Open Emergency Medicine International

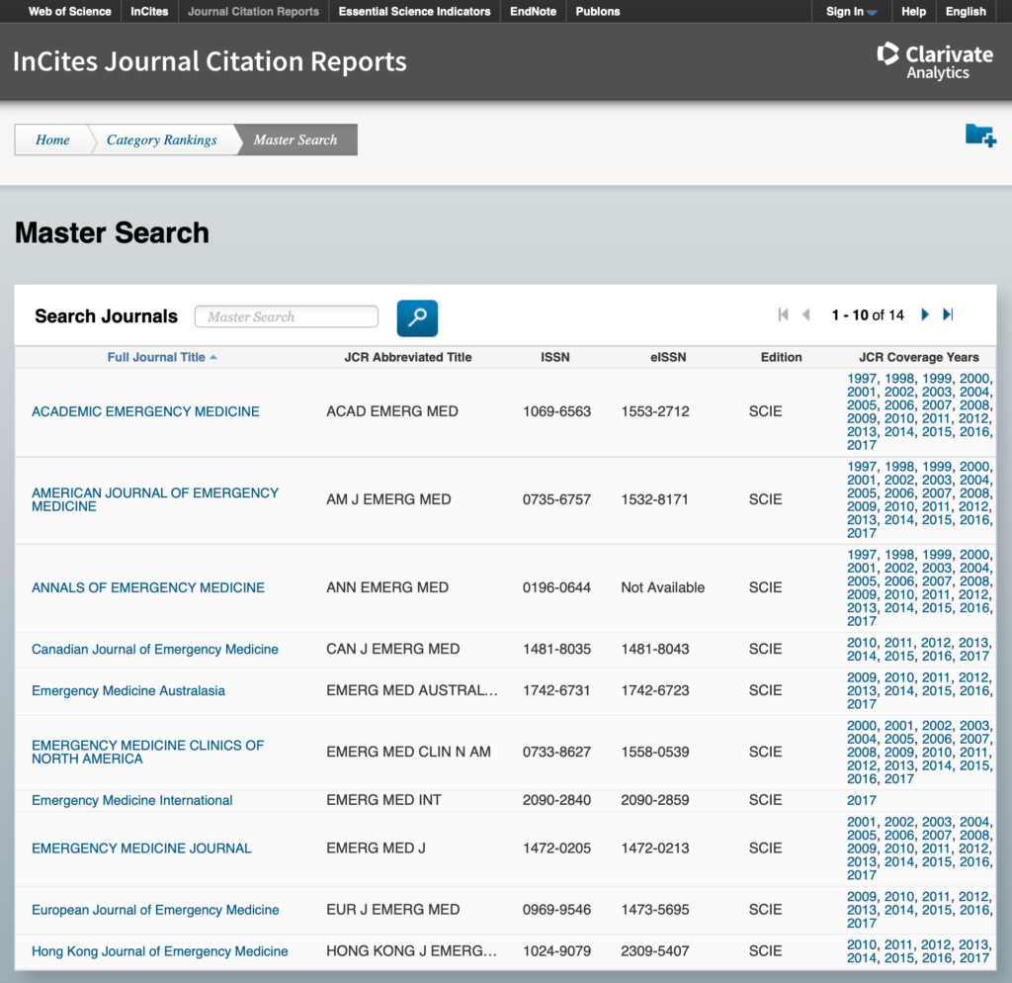coord(132,800)
